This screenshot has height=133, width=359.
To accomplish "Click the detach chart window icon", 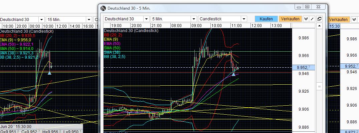I will click(319, 19).
